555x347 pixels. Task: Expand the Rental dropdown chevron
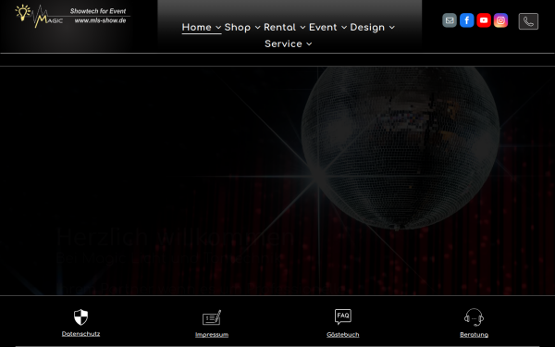[302, 28]
